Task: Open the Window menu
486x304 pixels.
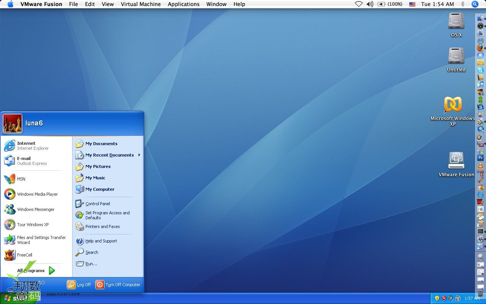Action: [216, 4]
